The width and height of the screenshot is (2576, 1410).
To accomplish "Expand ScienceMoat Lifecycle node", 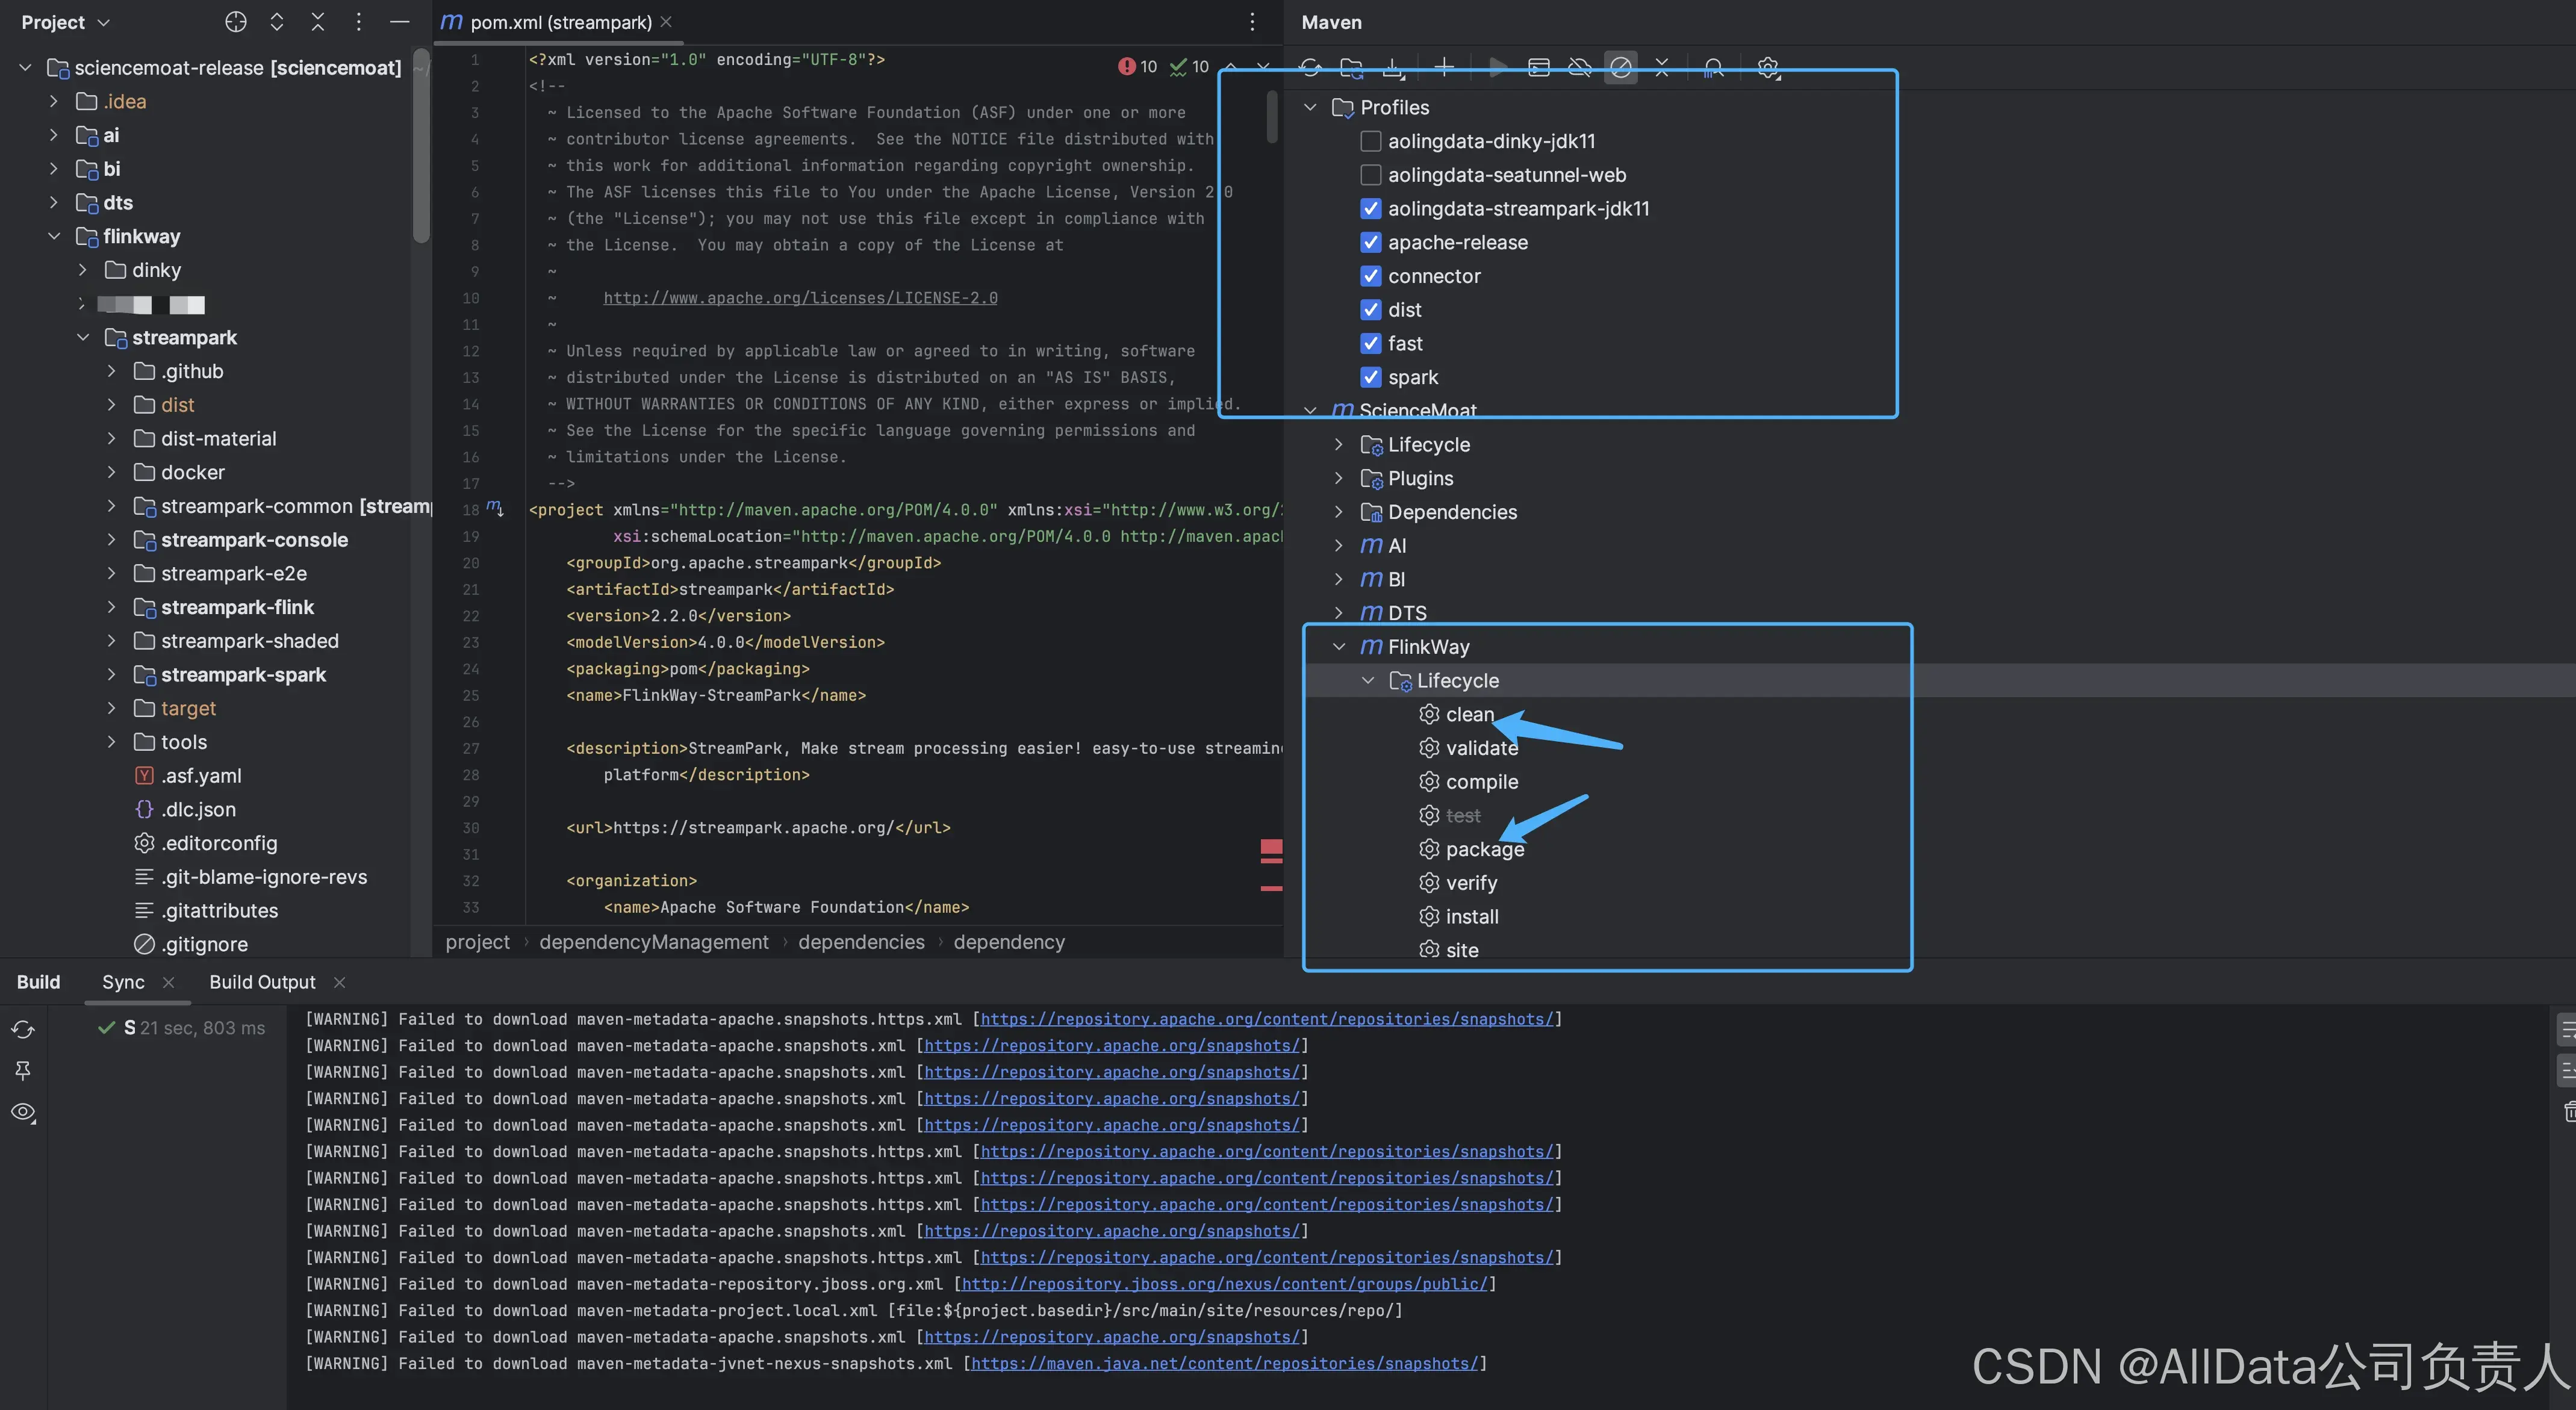I will pyautogui.click(x=1339, y=444).
